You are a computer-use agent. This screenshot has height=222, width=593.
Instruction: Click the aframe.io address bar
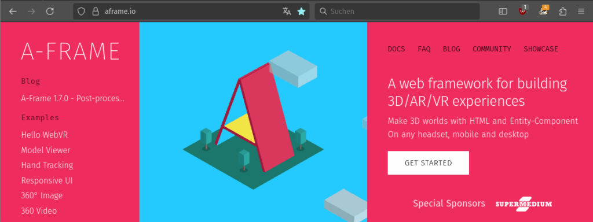click(191, 12)
